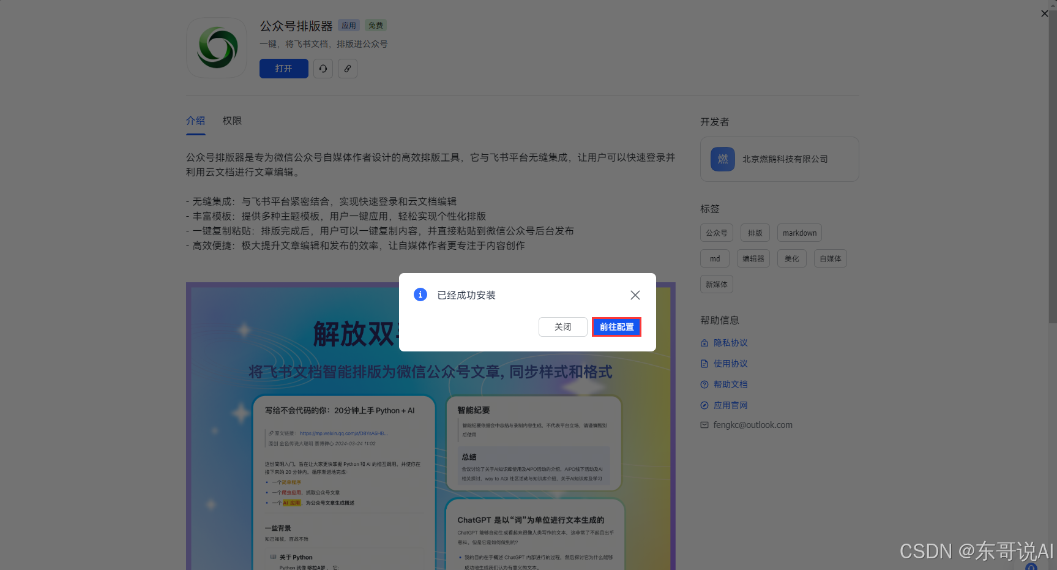Viewport: 1057px width, 570px height.
Task: Click the promotional preview image
Action: (431, 426)
